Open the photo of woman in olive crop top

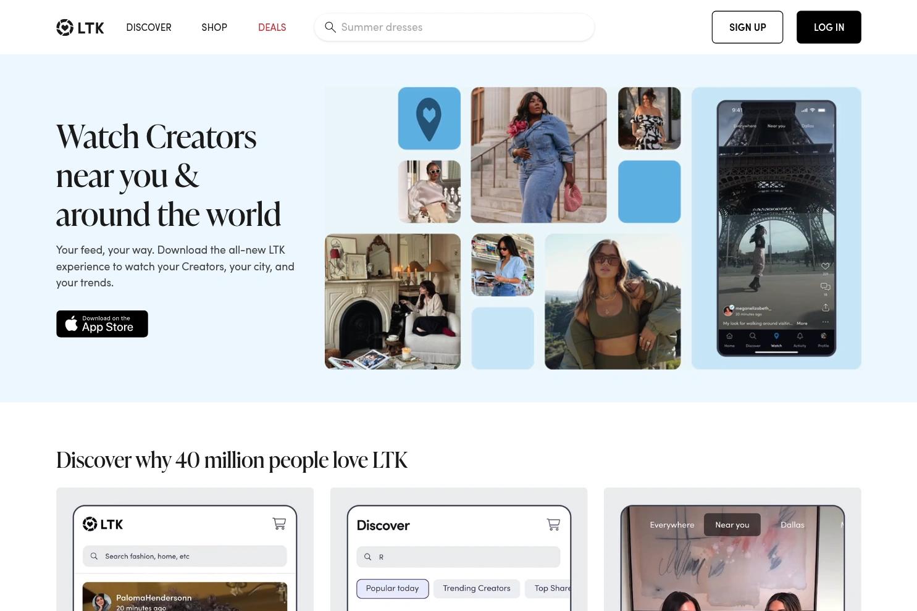pos(613,302)
